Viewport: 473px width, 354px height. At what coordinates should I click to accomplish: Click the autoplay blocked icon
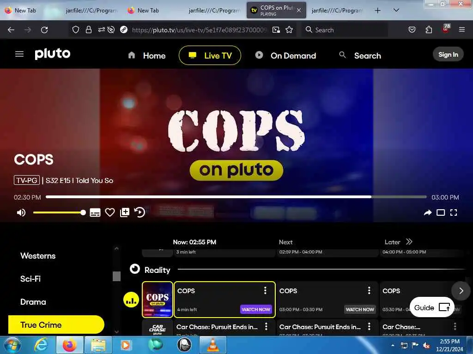pos(111,29)
